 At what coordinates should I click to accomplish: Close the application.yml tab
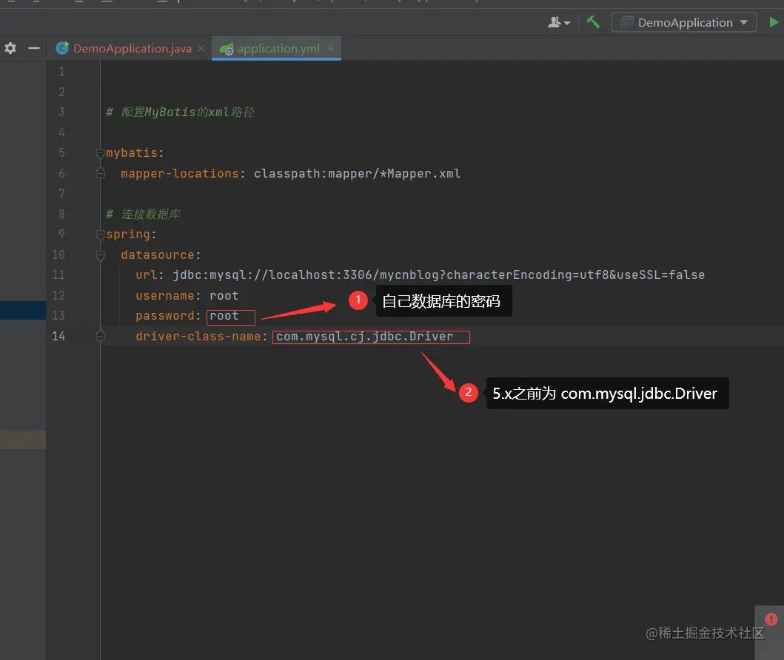click(330, 48)
